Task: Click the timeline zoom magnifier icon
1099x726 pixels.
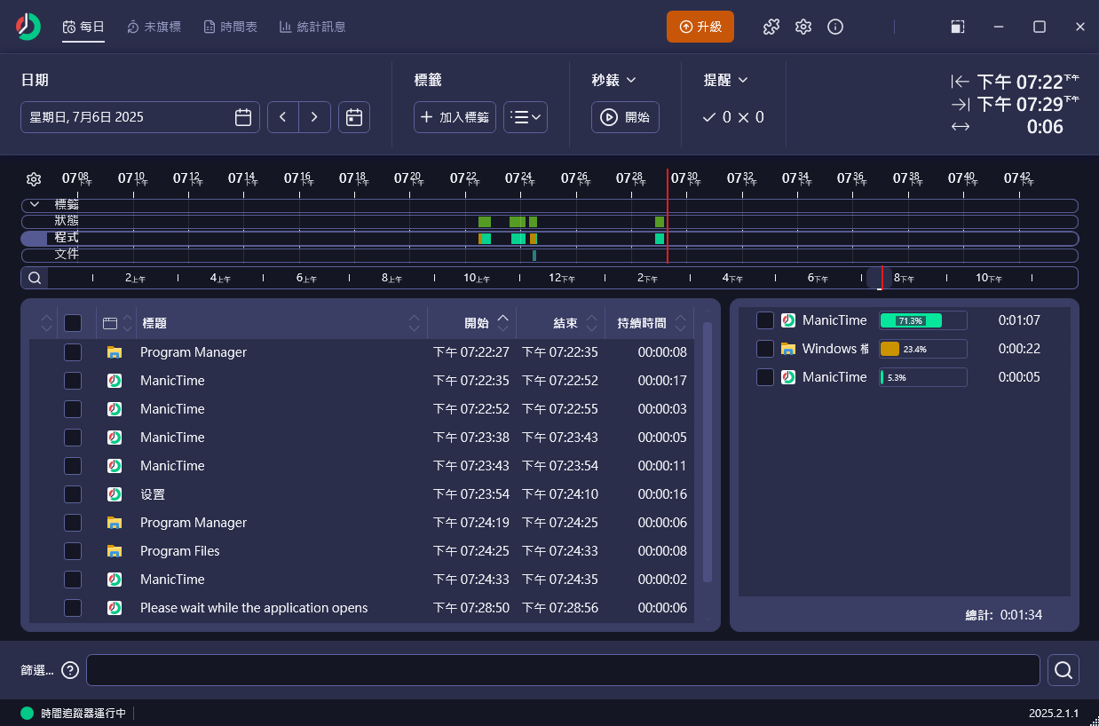Action: coord(34,278)
